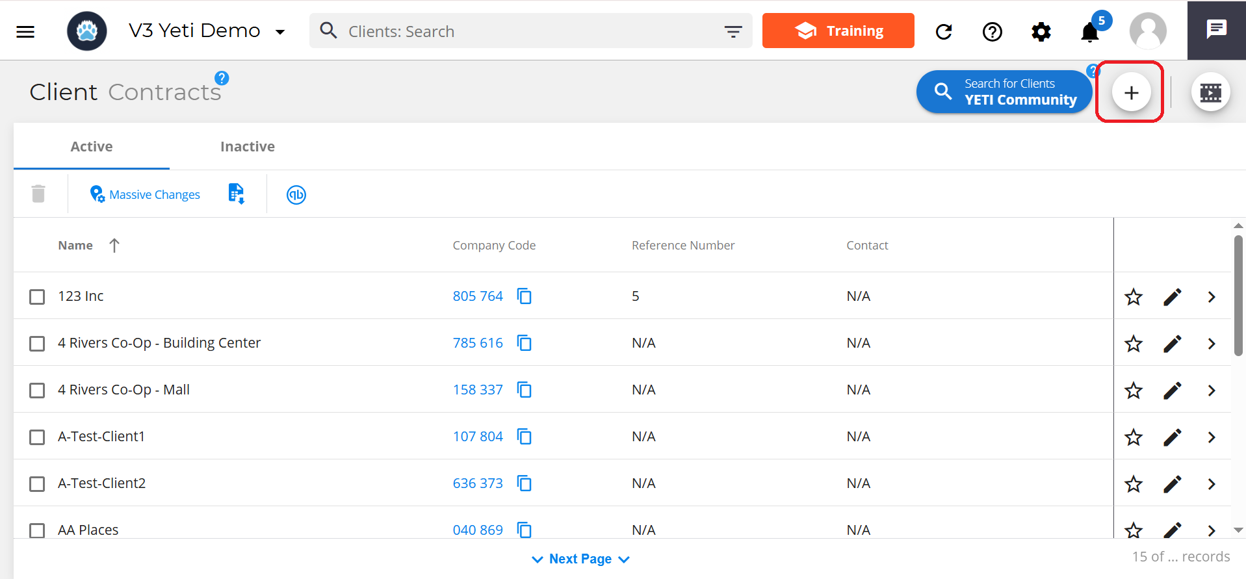The width and height of the screenshot is (1246, 579).
Task: Select the Active tab
Action: (92, 147)
